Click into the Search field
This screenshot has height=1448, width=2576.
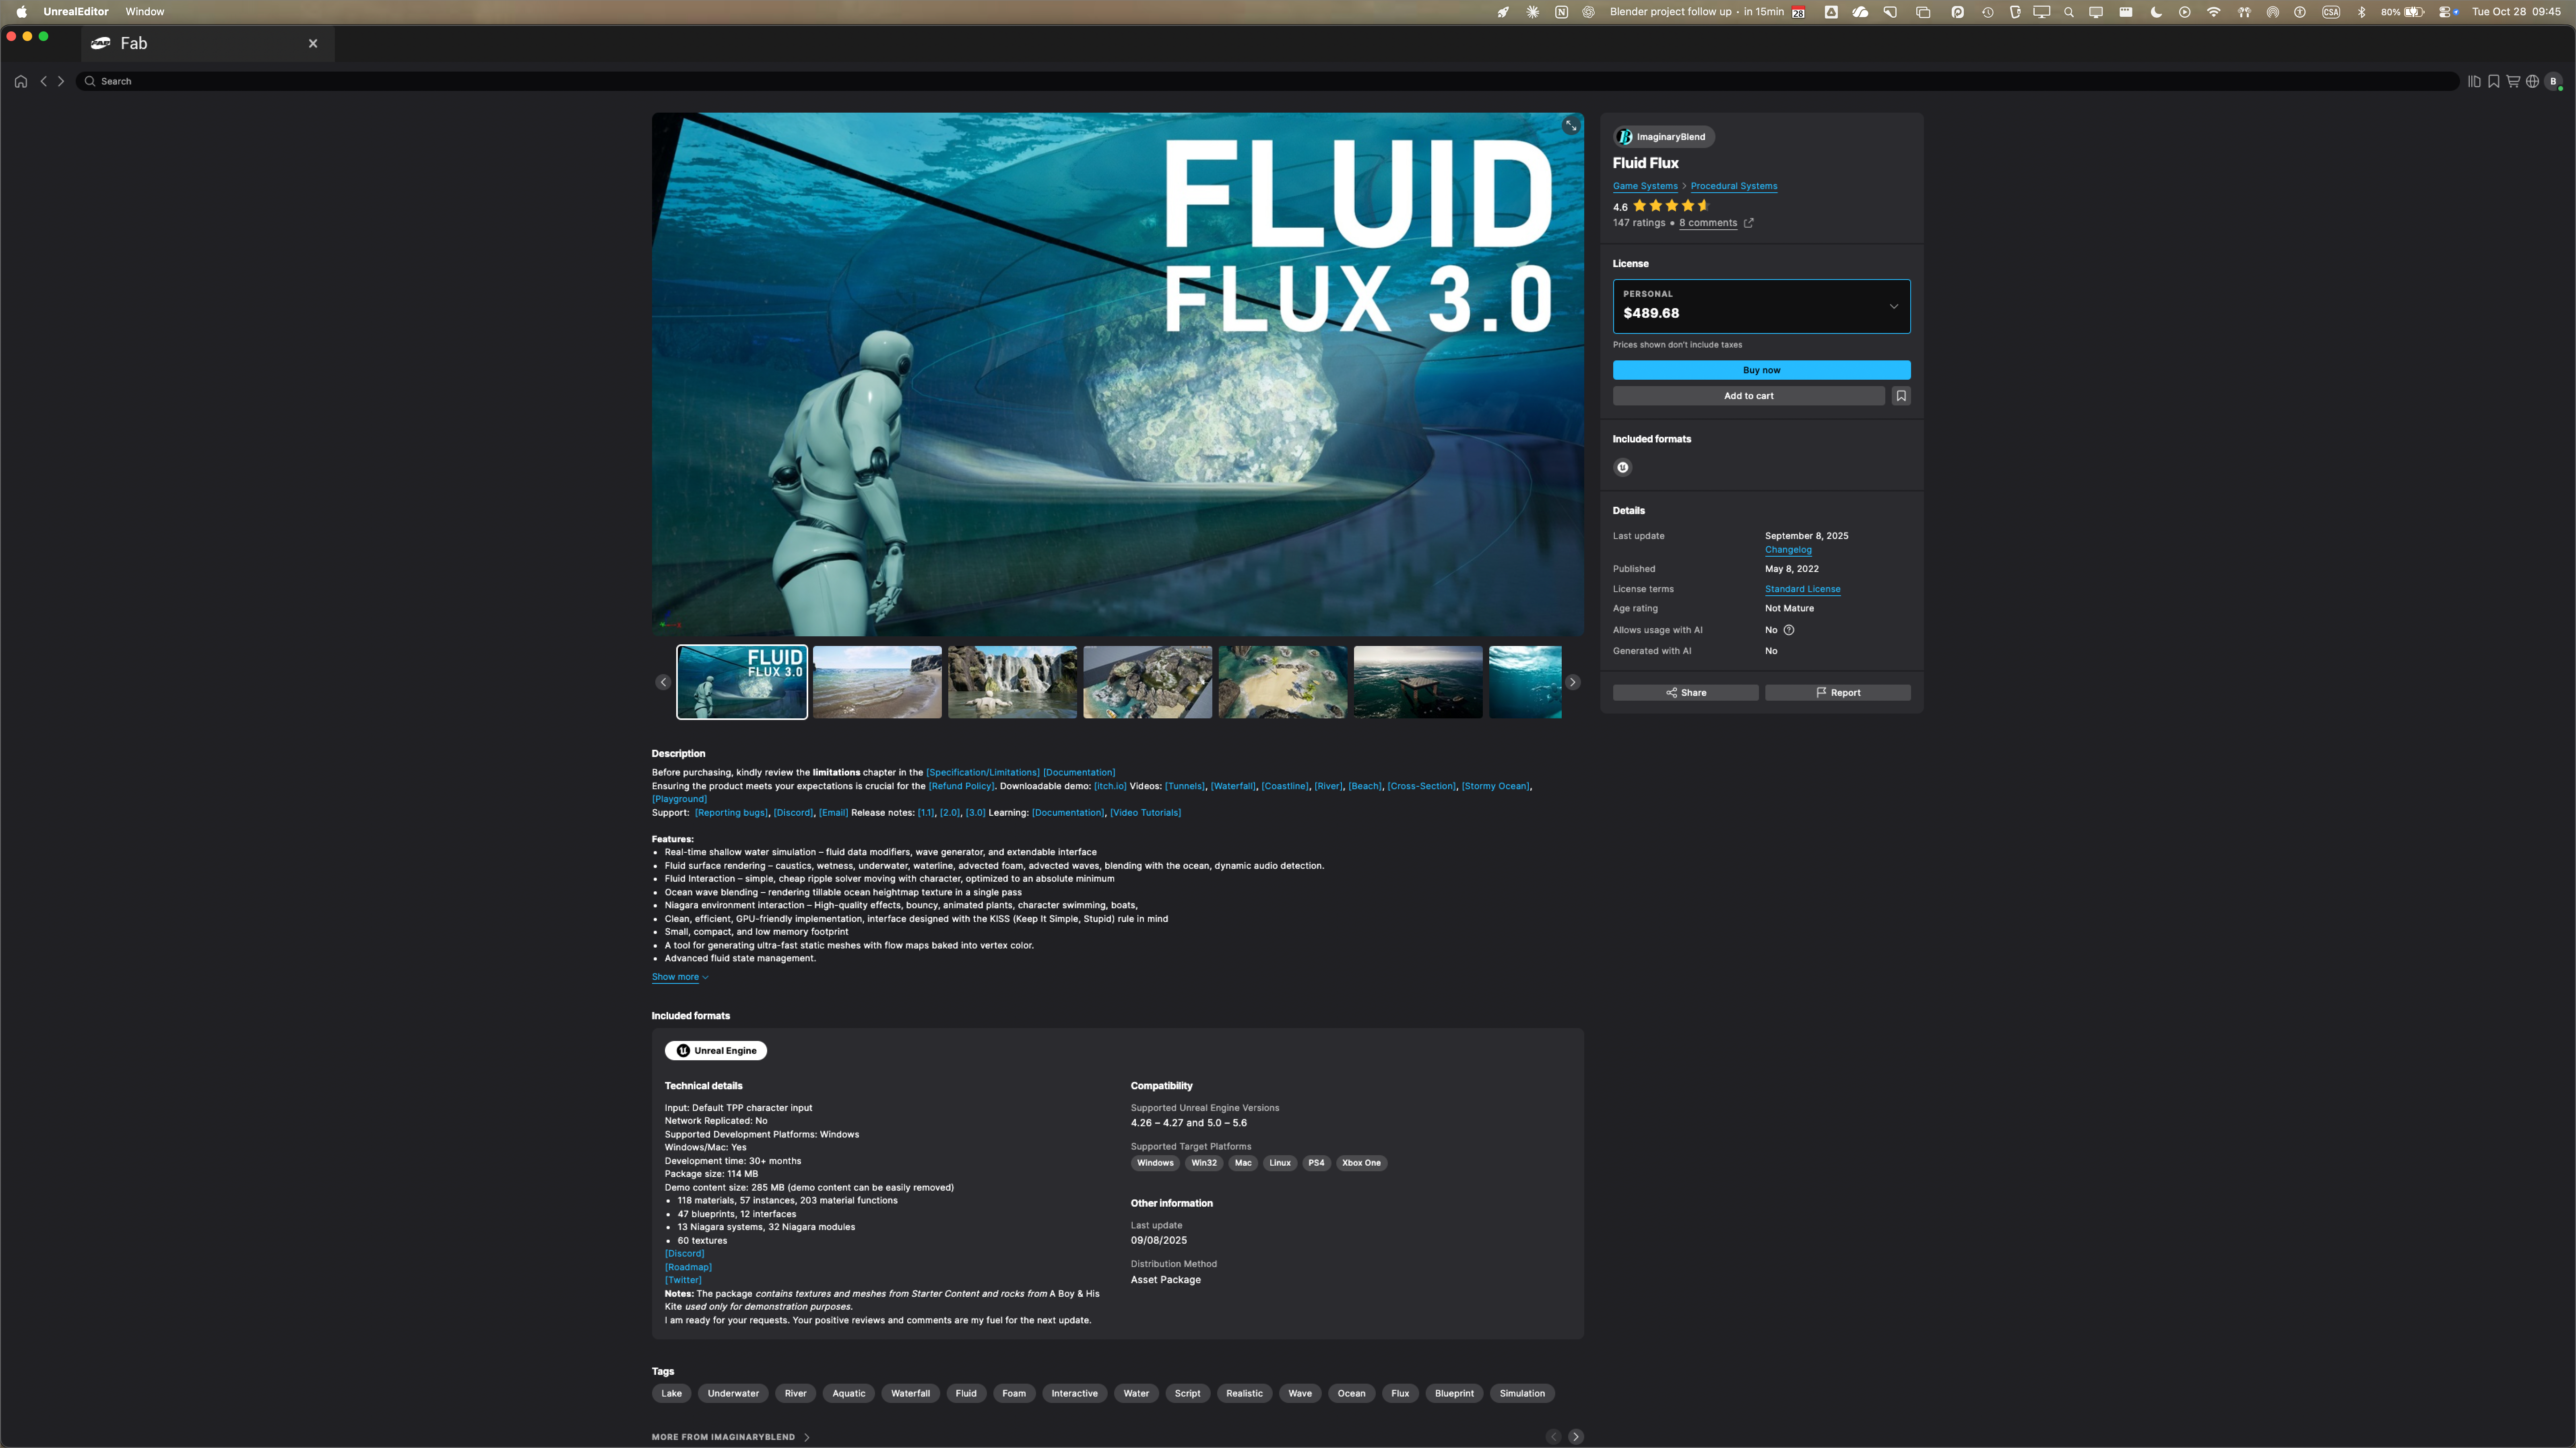tap(1267, 82)
